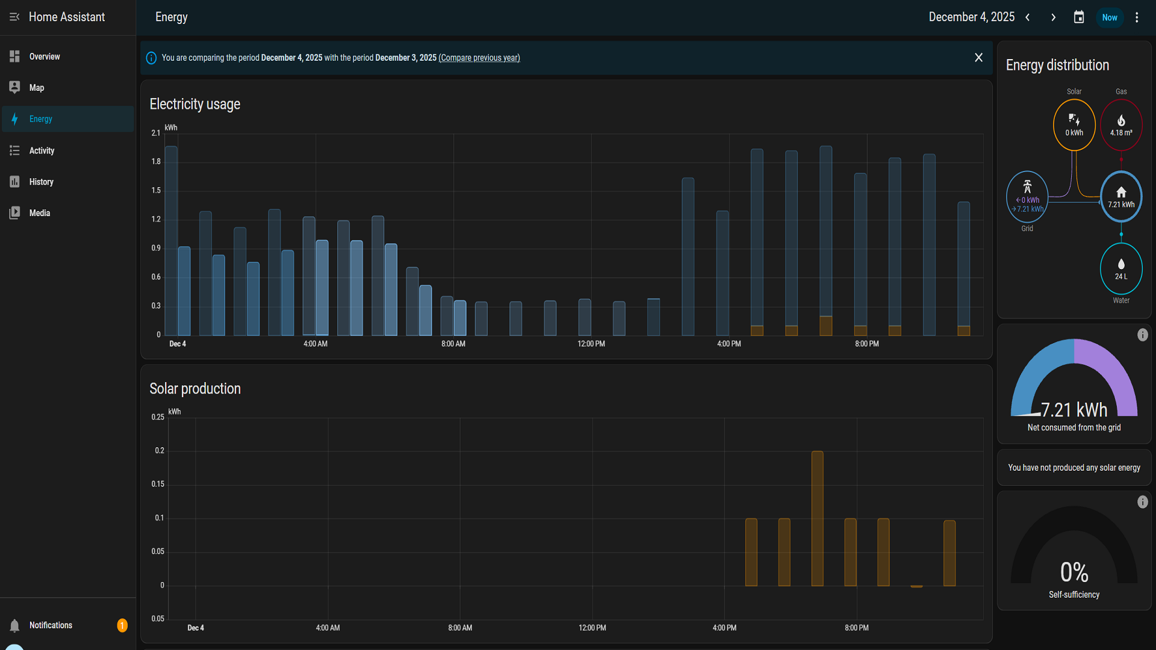Click the Gas flame node
The image size is (1156, 650).
(x=1121, y=125)
